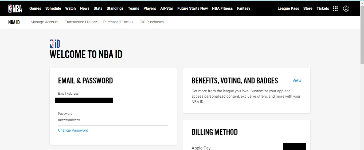Screen dimensions: 364x150
Task: Switch to Transaction History tab
Action: point(81,22)
